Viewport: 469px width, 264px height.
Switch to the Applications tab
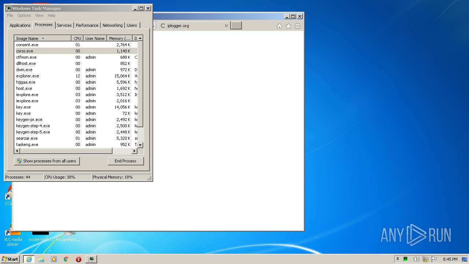click(x=20, y=25)
